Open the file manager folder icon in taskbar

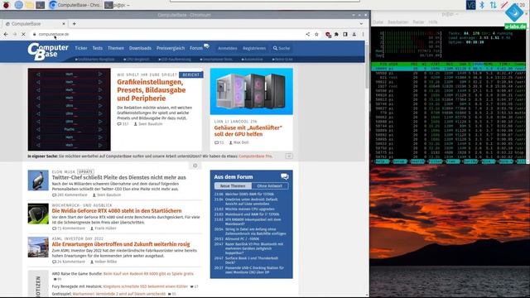click(x=30, y=5)
